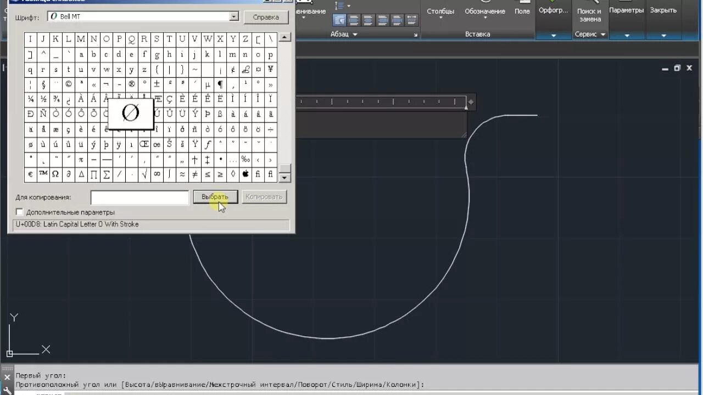Choose the not-equal sign character
The width and height of the screenshot is (703, 395).
[x=195, y=174]
